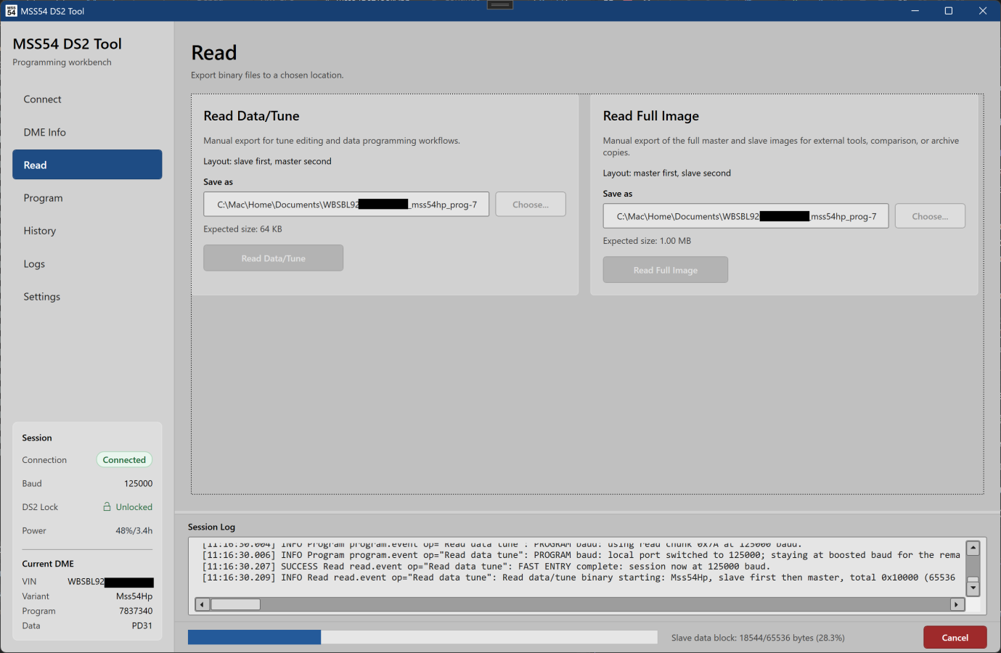Click the Data/Tune save path field
This screenshot has height=653, width=1001.
pyautogui.click(x=346, y=205)
